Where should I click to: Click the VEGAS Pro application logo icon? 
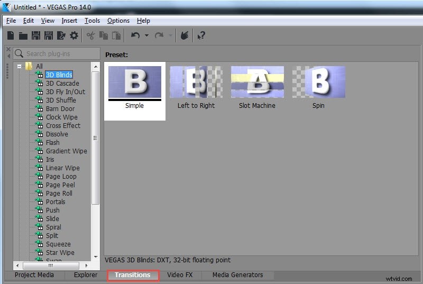(7, 7)
